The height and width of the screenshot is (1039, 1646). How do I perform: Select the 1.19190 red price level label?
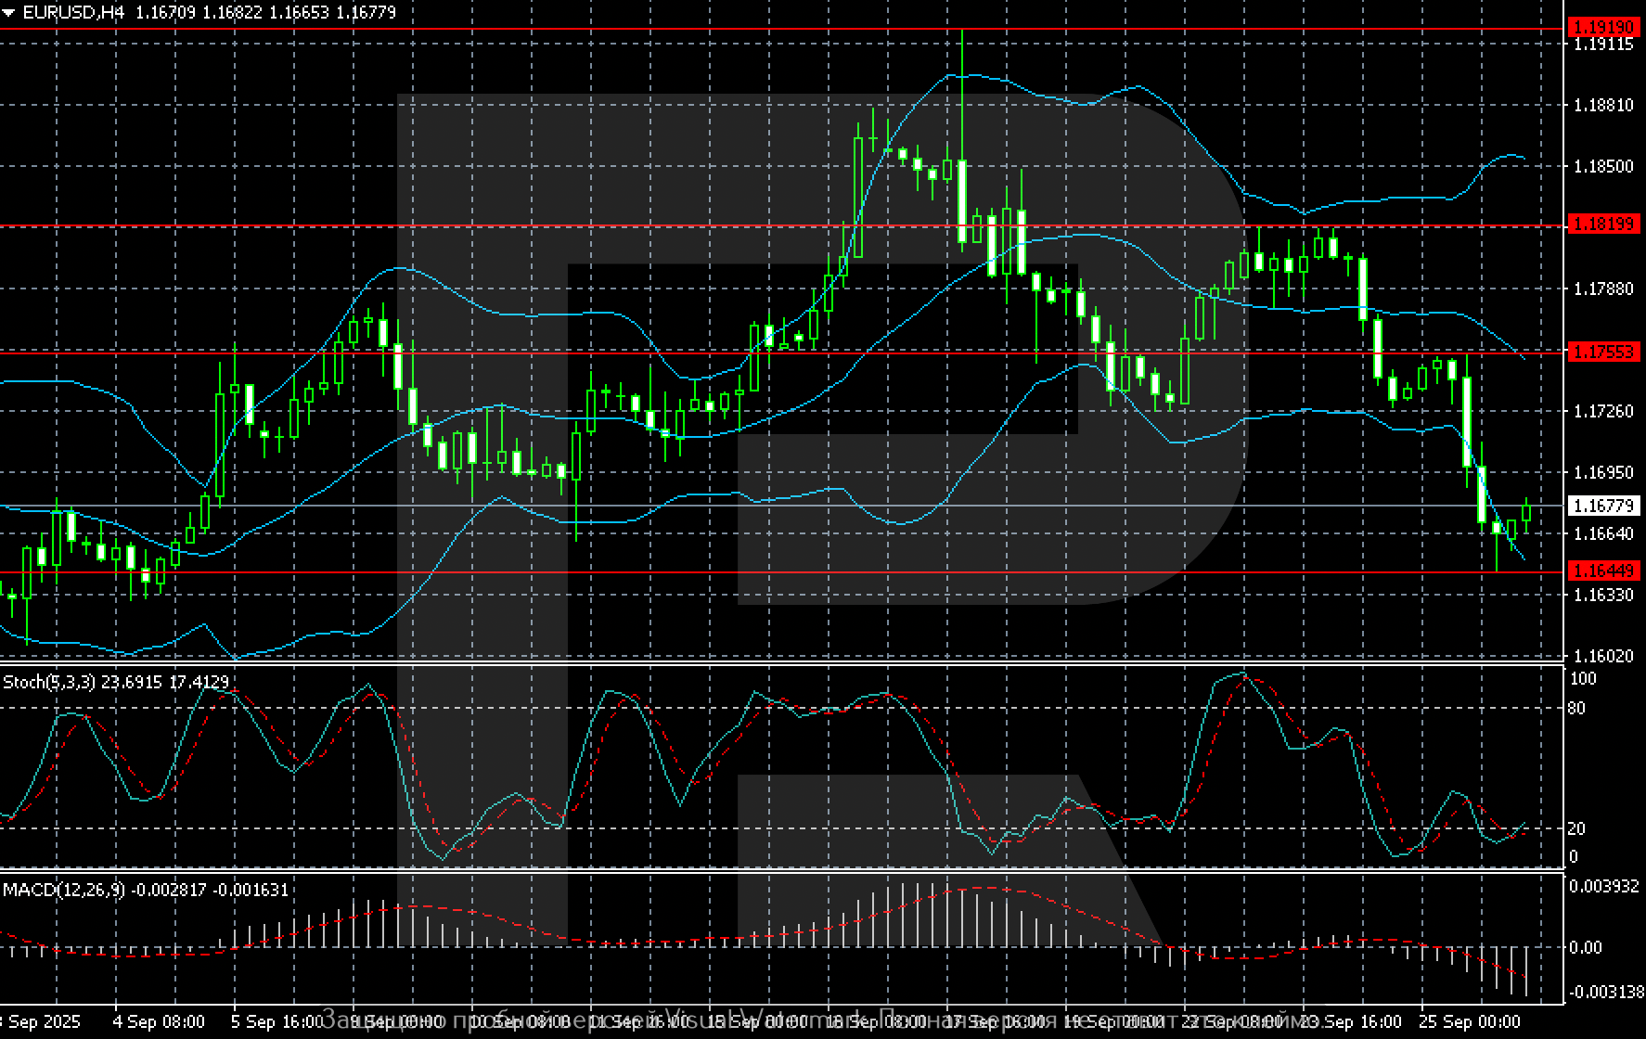coord(1602,28)
